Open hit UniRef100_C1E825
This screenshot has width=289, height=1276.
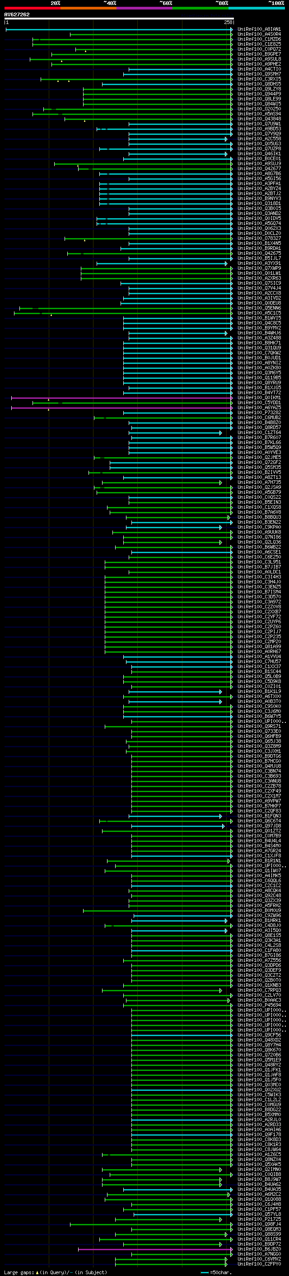(x=259, y=44)
